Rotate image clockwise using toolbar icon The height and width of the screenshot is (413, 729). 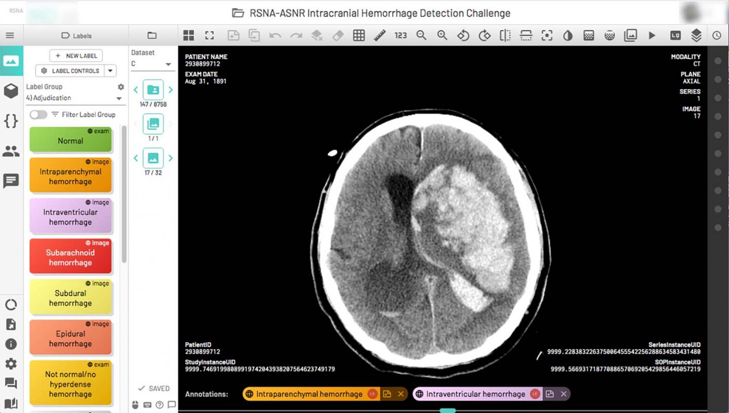(x=484, y=35)
